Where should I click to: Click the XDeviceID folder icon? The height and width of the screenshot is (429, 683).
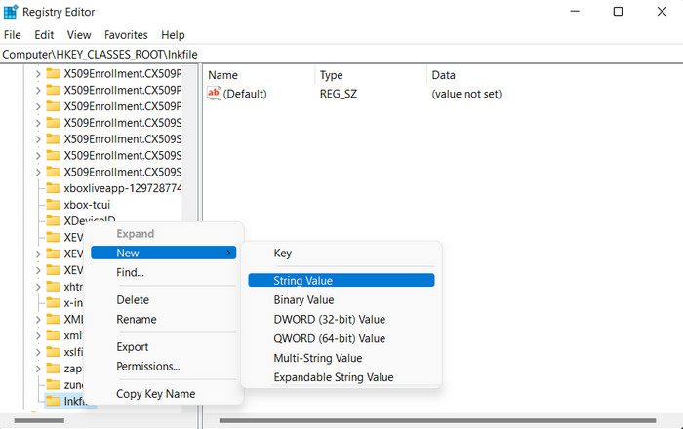53,221
